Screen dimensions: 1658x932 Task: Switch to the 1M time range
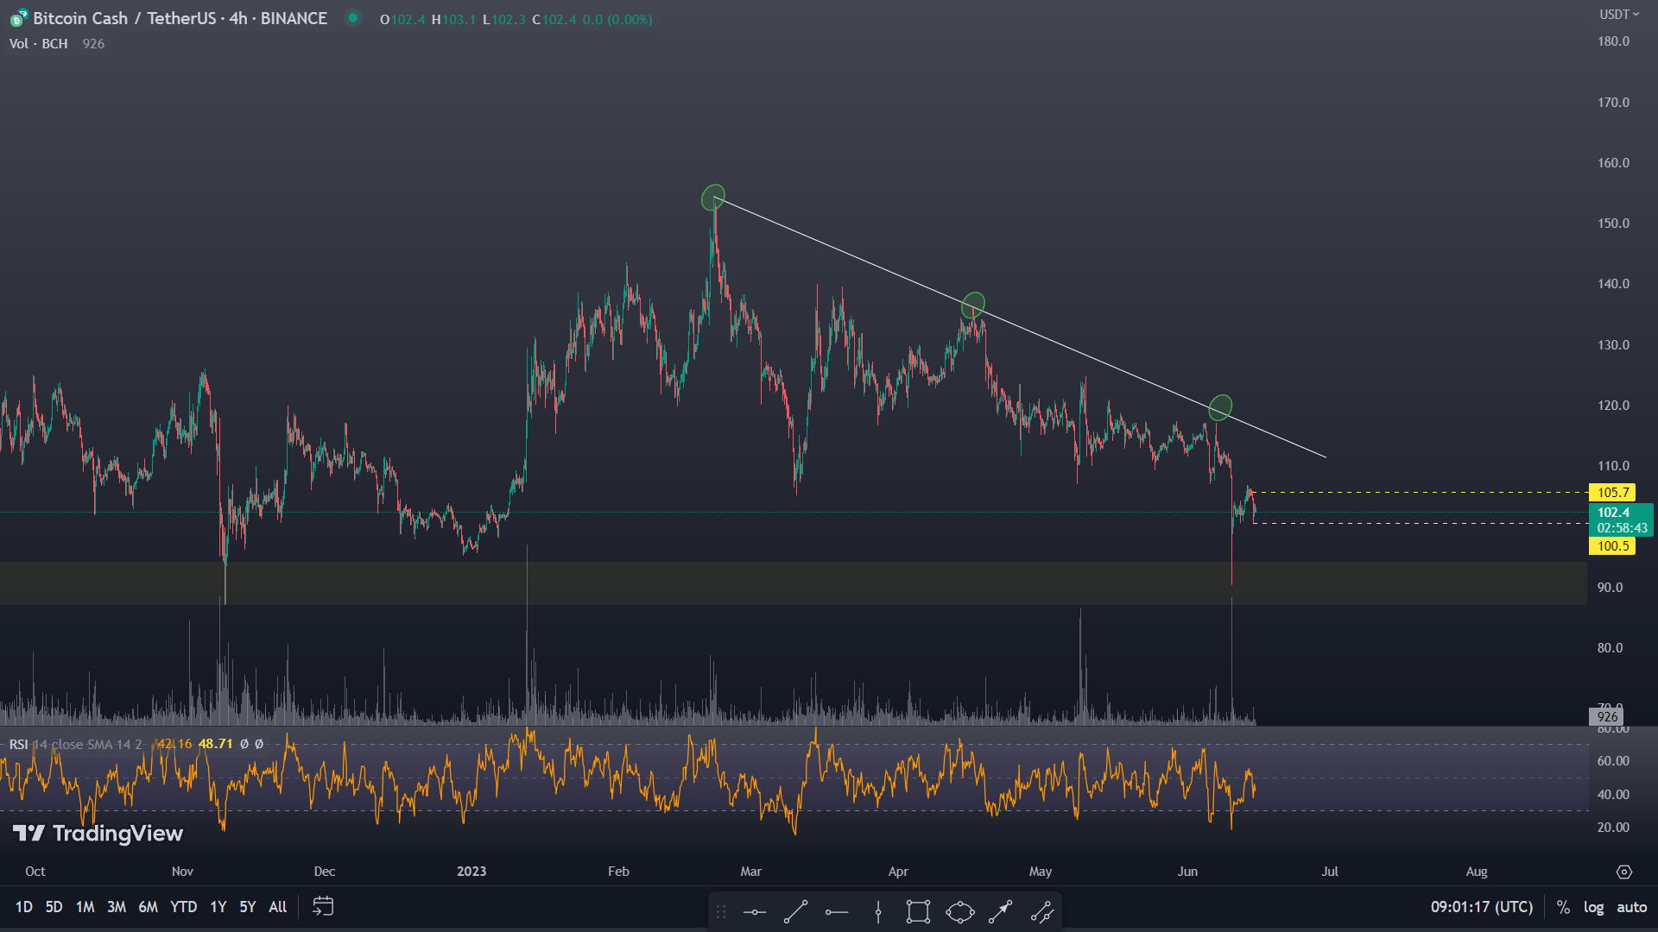(85, 907)
